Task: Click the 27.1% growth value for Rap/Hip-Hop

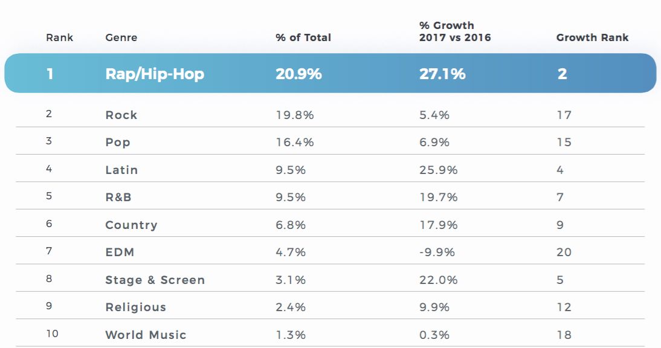Action: 442,74
